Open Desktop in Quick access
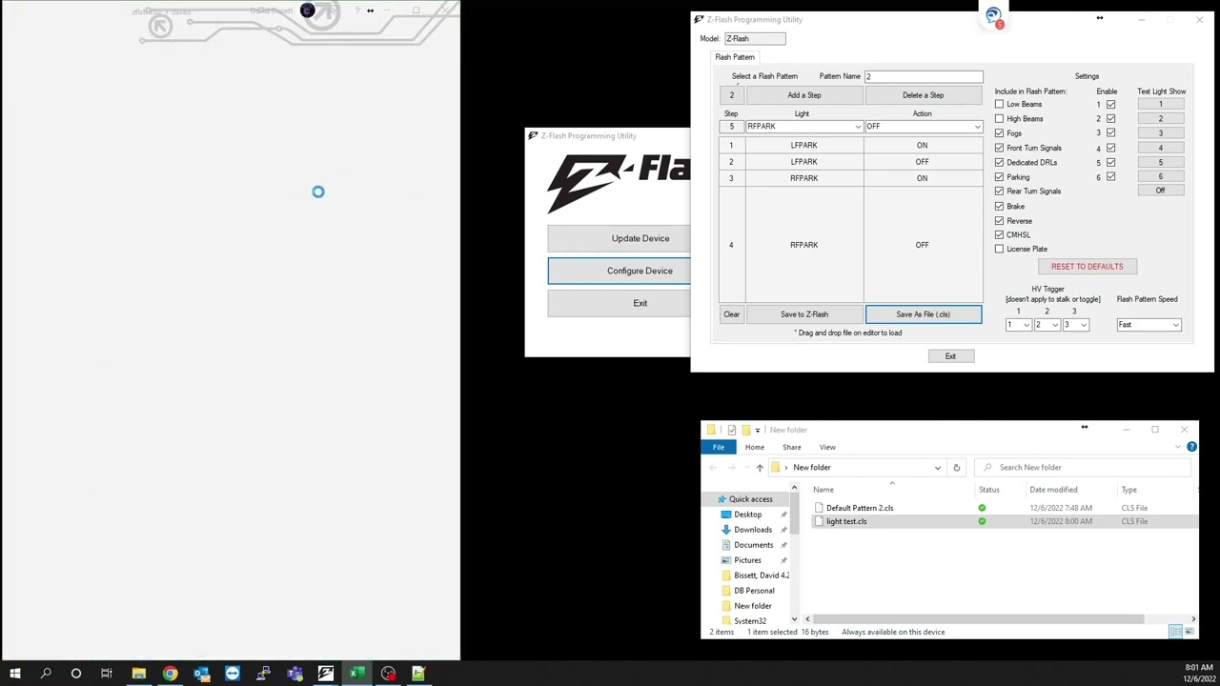1220x686 pixels. pyautogui.click(x=747, y=514)
